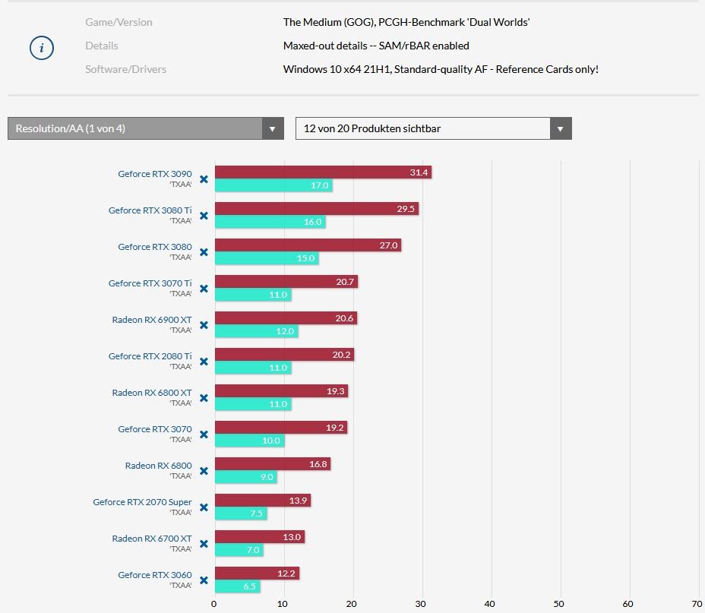Remove Geforce RTX 3080 Ti via X
The width and height of the screenshot is (705, 613).
pyautogui.click(x=204, y=216)
